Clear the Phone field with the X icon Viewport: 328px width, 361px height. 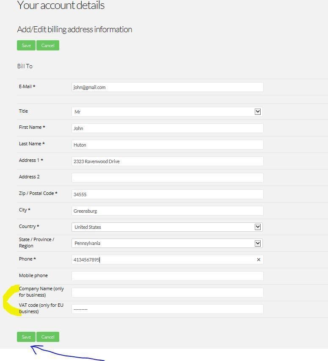click(x=259, y=260)
